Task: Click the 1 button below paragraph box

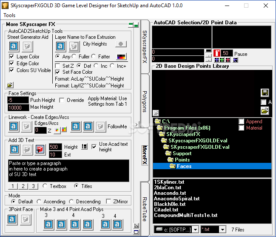Action: pyautogui.click(x=13, y=186)
